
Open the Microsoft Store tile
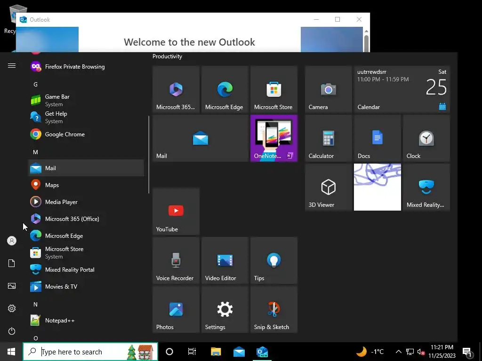pyautogui.click(x=273, y=89)
